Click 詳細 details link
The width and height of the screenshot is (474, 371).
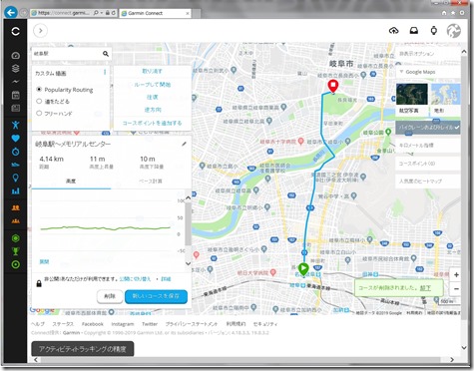(x=166, y=279)
